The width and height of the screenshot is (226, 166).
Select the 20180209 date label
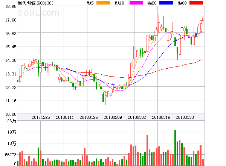[113, 117]
